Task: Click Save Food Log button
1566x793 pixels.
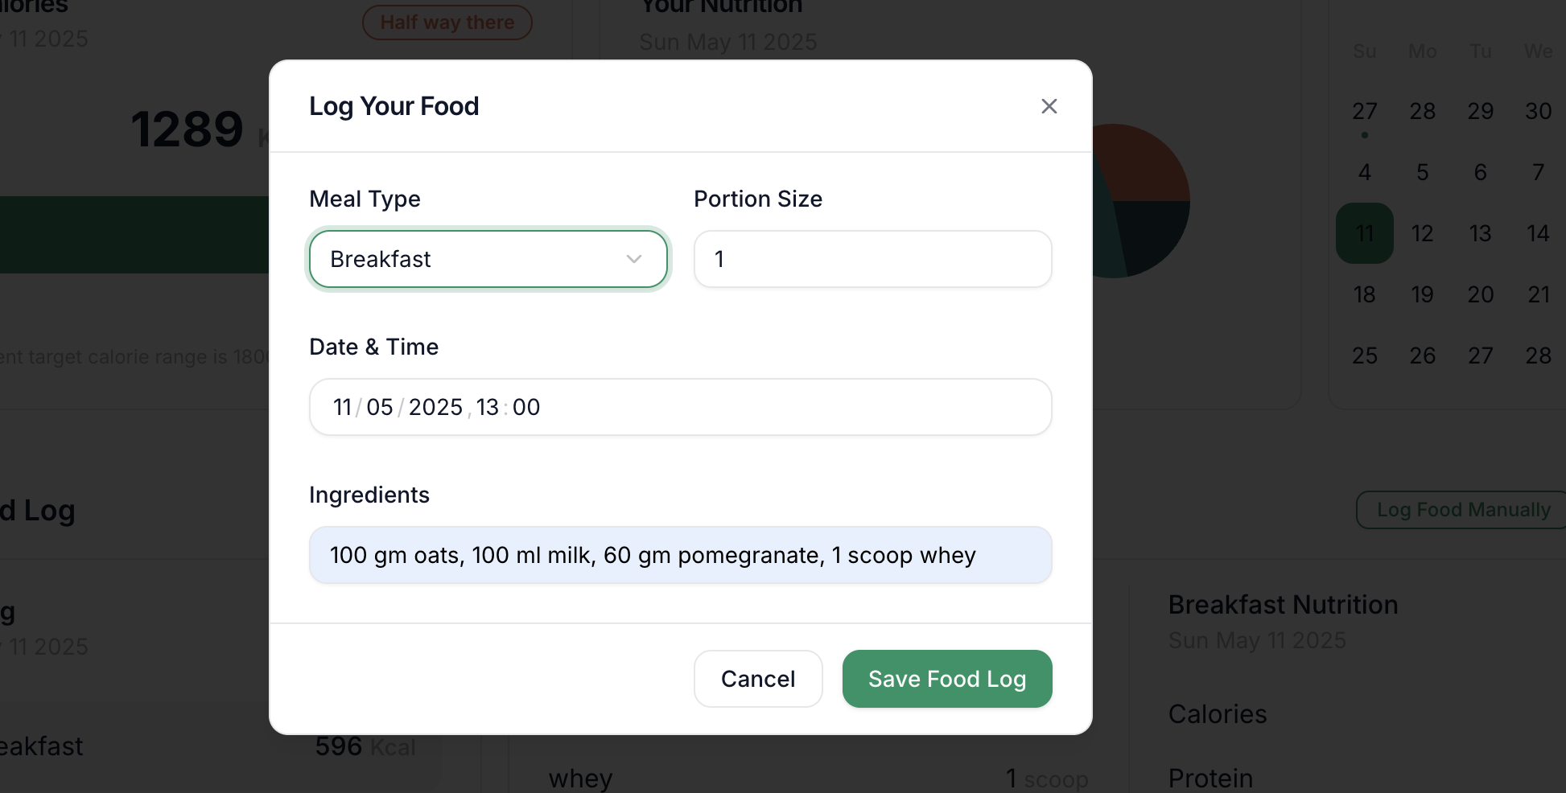Action: (946, 679)
